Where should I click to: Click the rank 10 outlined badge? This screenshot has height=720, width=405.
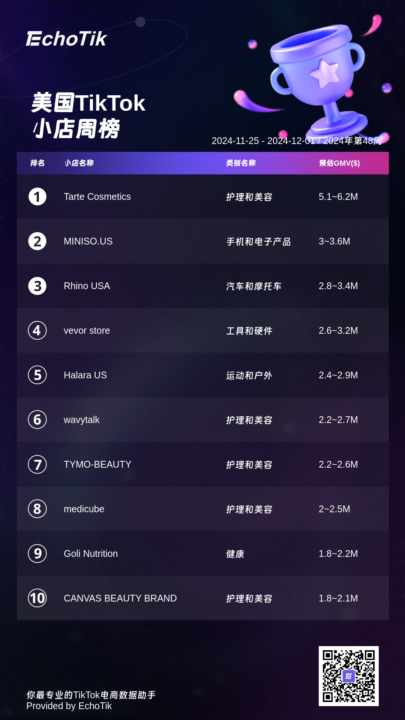click(x=37, y=598)
